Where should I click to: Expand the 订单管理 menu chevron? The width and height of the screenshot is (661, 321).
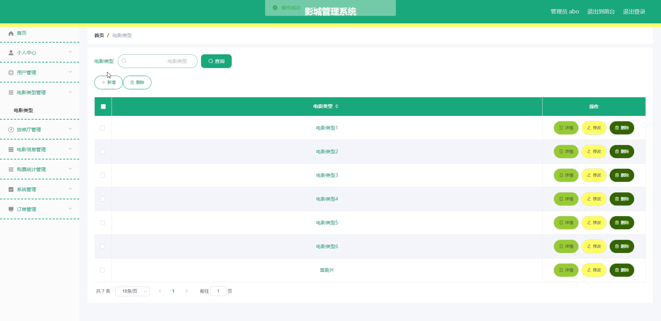tap(70, 209)
